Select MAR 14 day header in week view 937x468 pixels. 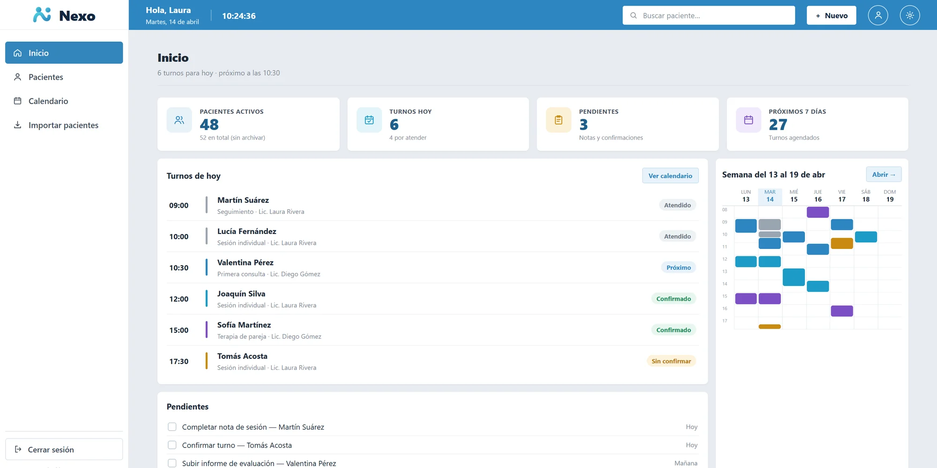tap(770, 196)
